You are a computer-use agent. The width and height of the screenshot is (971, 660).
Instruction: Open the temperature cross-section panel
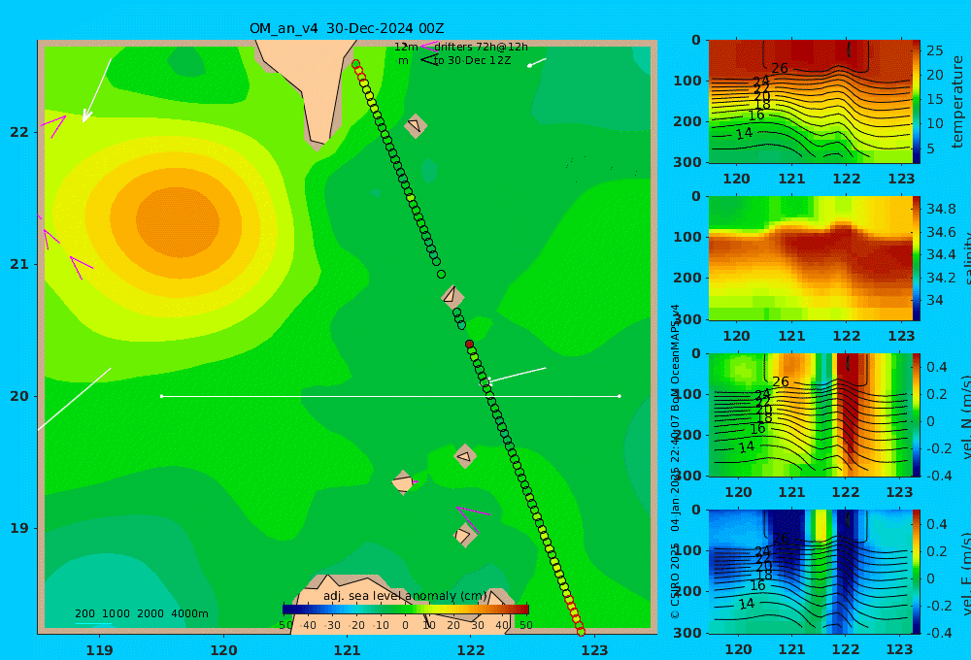tap(810, 102)
